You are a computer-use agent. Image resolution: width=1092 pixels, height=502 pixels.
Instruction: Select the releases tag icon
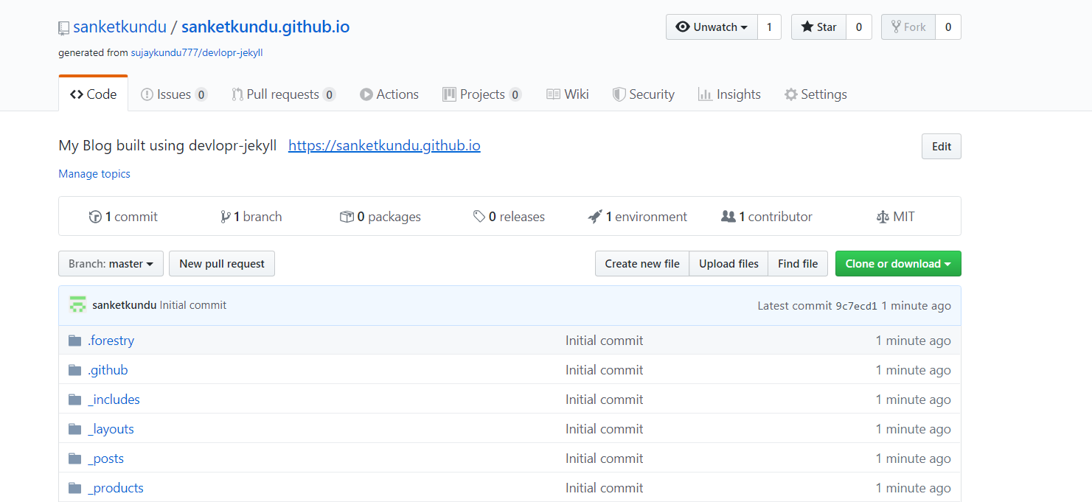click(480, 216)
